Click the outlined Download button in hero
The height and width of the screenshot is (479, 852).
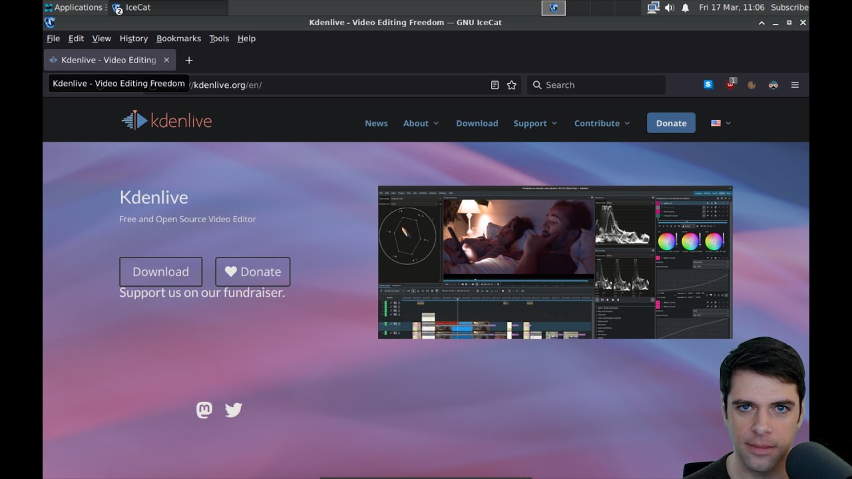point(160,271)
